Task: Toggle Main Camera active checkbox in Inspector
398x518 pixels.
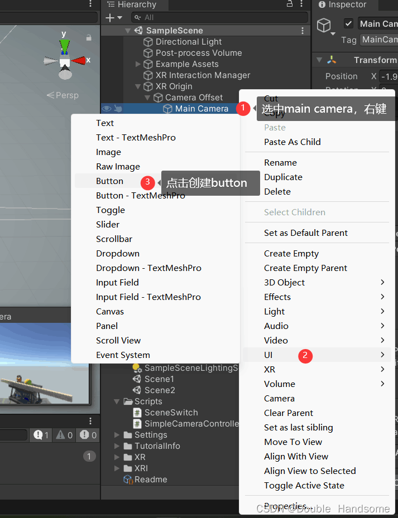Action: tap(348, 24)
